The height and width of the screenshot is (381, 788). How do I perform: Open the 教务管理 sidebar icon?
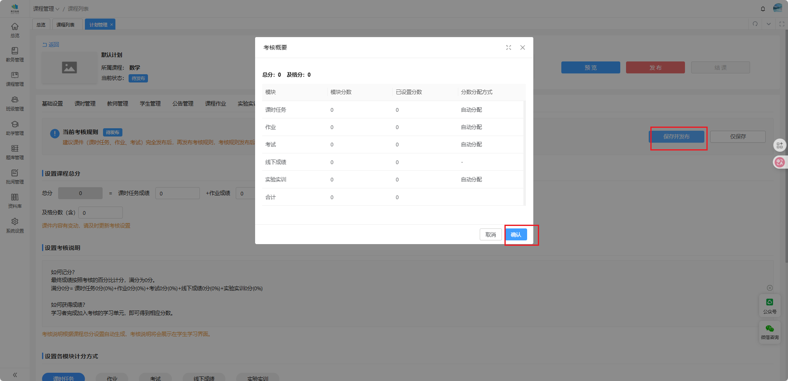[15, 54]
